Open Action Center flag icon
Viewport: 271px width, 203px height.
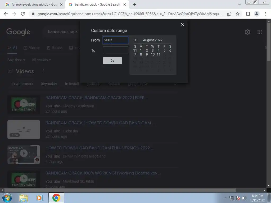238,198
